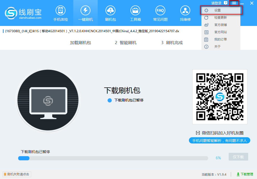Screen dimensions: 257x179
Task: Click the WeChat QR code image
Action: pyautogui.click(x=220, y=97)
